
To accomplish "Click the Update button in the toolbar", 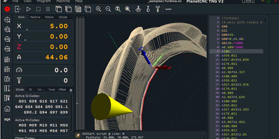I will [x=168, y=9].
